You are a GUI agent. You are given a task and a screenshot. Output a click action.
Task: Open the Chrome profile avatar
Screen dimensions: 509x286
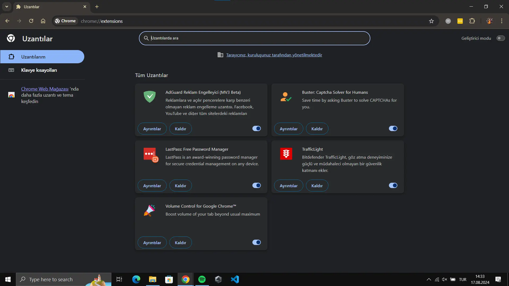490,21
